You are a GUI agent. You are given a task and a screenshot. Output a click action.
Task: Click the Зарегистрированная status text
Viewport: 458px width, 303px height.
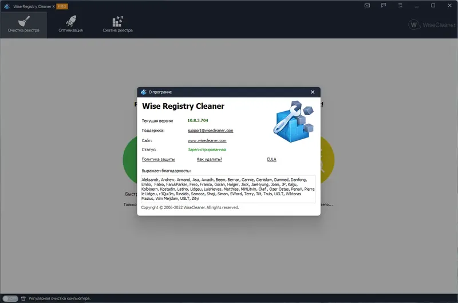(x=207, y=149)
